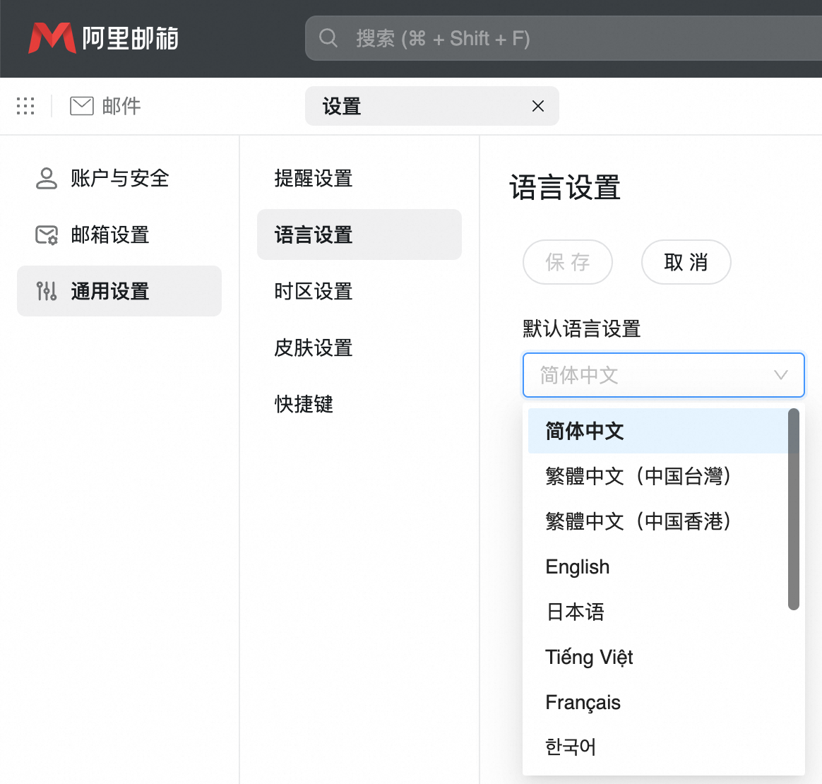Viewport: 822px width, 784px height.
Task: Click the 取消 button
Action: pyautogui.click(x=686, y=262)
